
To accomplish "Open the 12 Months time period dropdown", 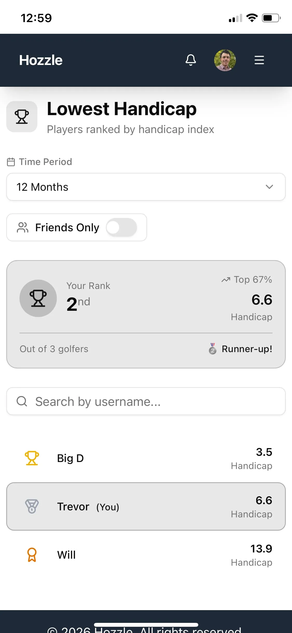I will pyautogui.click(x=146, y=187).
